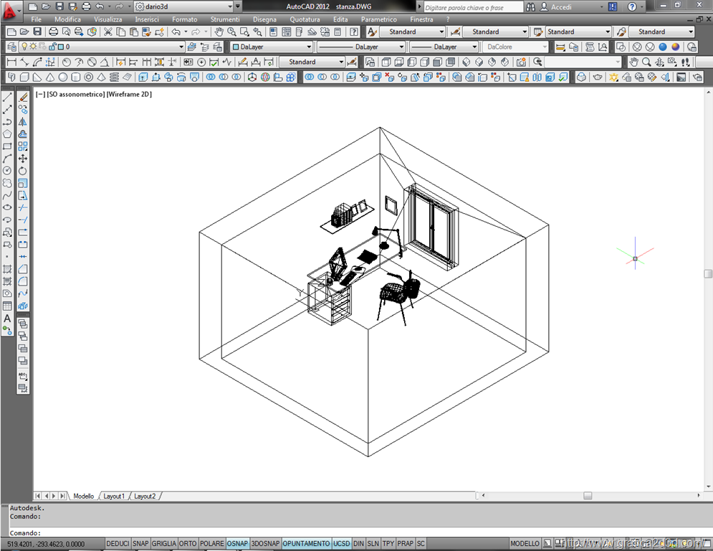Click the MODELLO button in status bar

(525, 544)
